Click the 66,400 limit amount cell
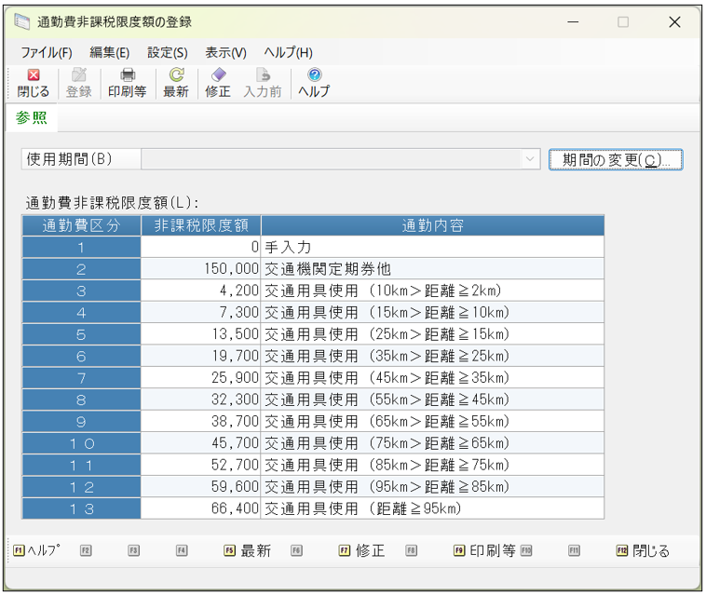This screenshot has width=706, height=596. click(x=201, y=508)
